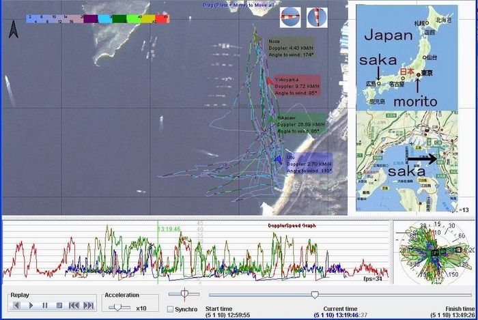Click the north arrow compass icon
Viewport: 478px width, 320px height.
(13, 29)
